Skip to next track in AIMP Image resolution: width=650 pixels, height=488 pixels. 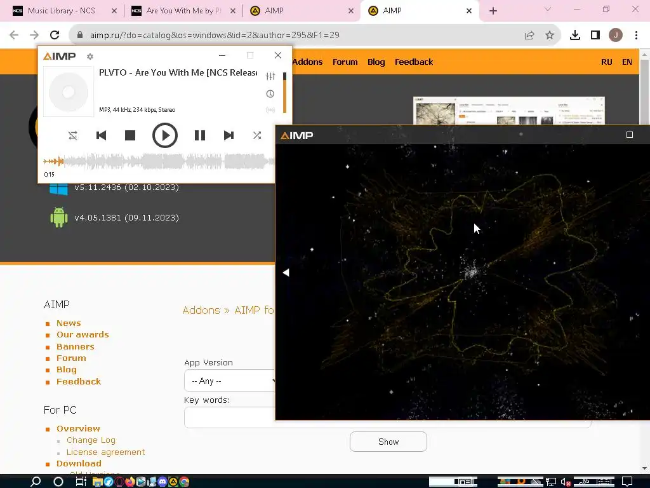(x=229, y=135)
